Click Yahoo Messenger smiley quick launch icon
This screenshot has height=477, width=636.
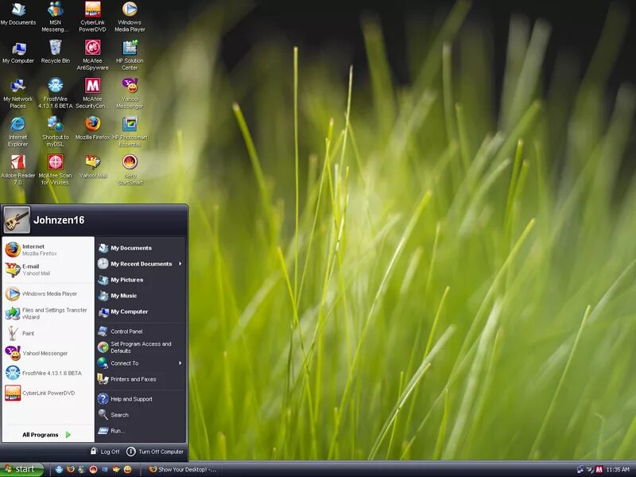point(127,469)
